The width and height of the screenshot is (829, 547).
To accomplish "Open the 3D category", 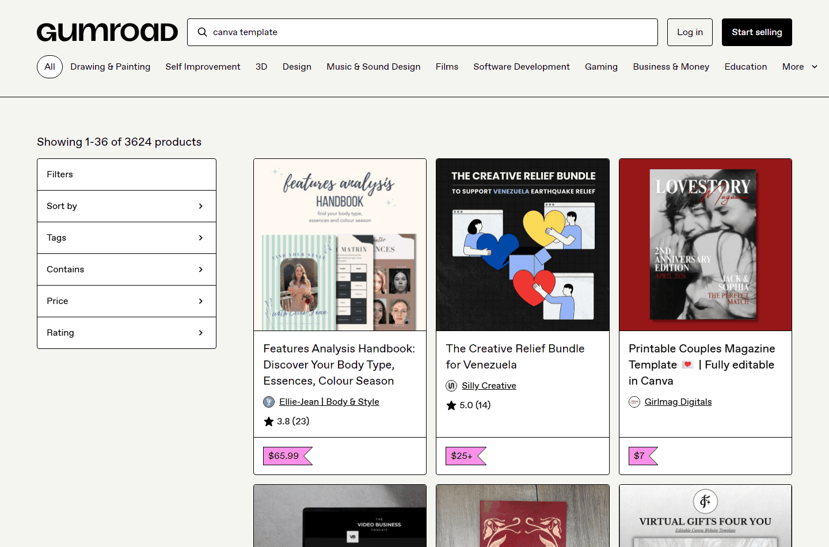I will (261, 67).
